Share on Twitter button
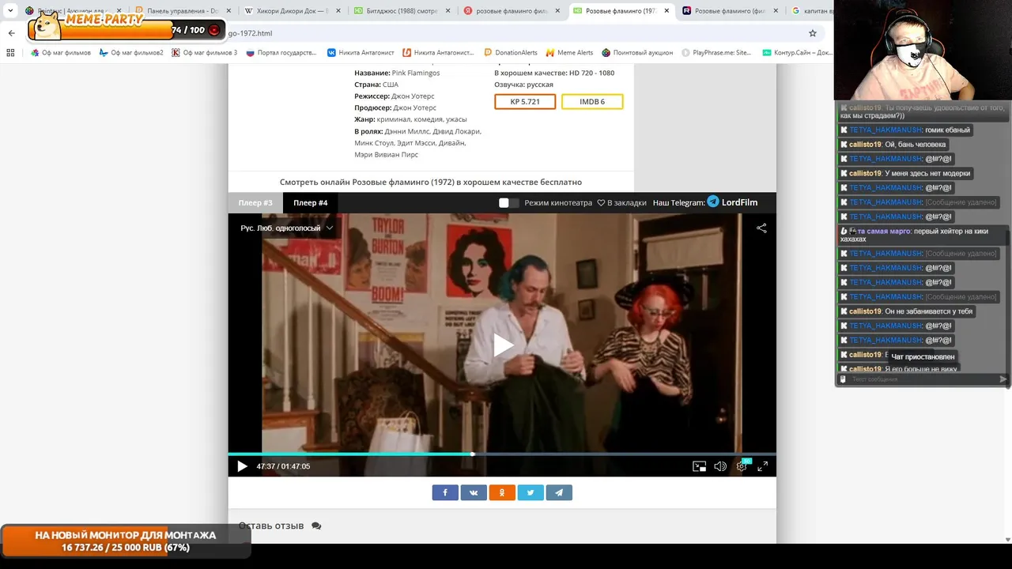This screenshot has width=1012, height=569. coord(531,492)
